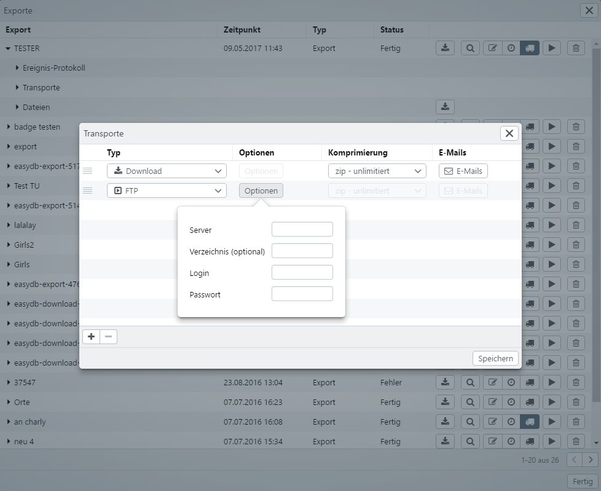Click the search icon in 37547 row
The width and height of the screenshot is (601, 491).
click(470, 382)
